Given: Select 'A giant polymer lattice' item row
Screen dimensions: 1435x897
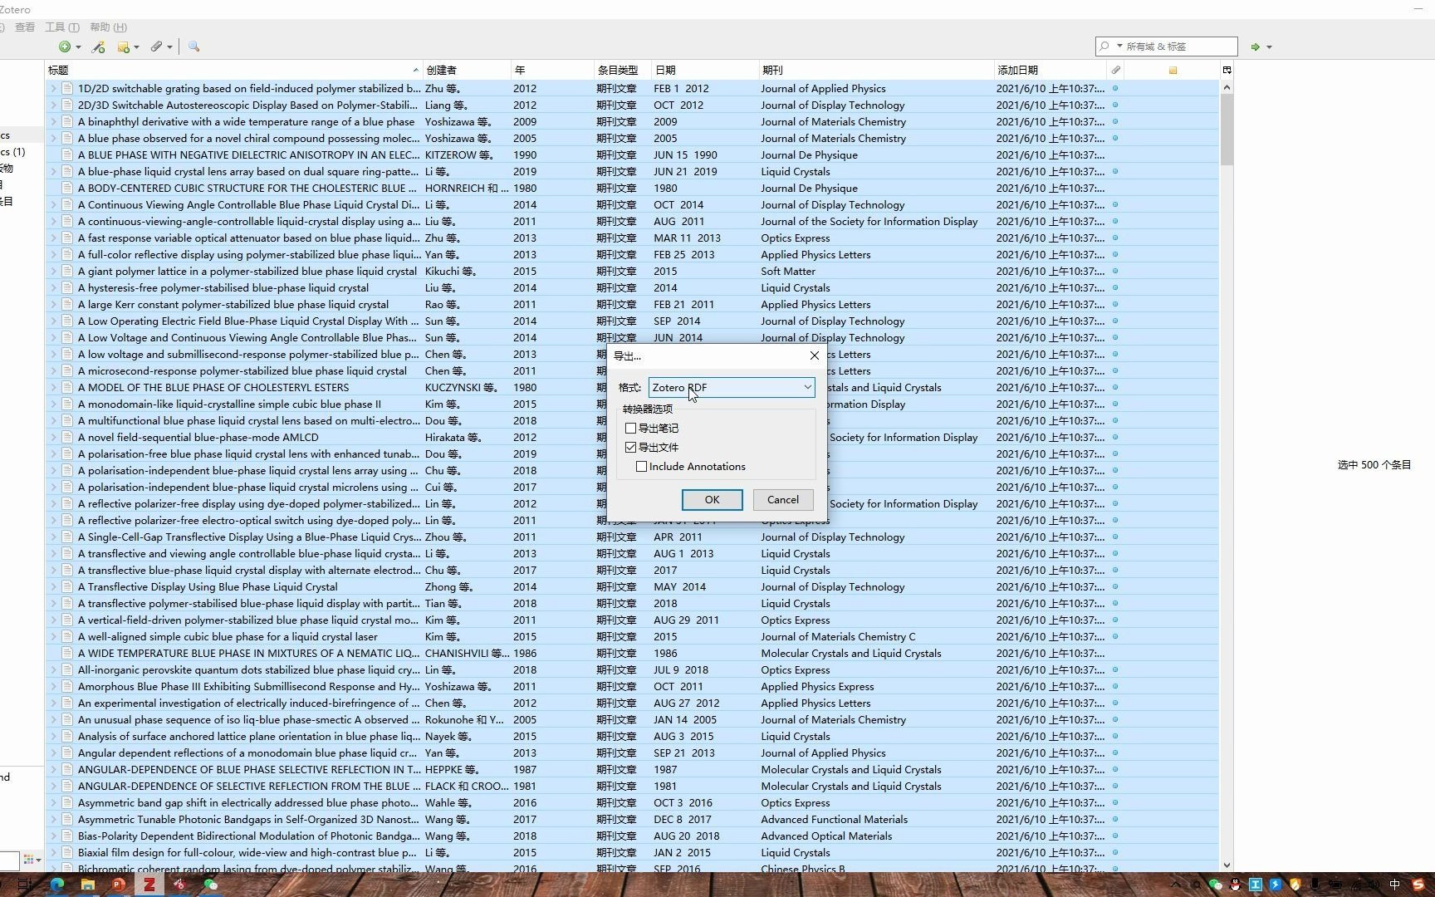Looking at the screenshot, I should pyautogui.click(x=632, y=271).
